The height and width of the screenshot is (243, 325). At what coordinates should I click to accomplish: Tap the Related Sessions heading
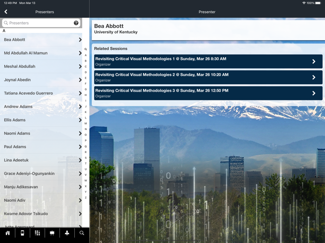(110, 49)
